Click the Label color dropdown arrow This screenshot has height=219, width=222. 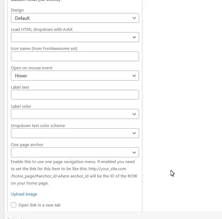click(134, 114)
